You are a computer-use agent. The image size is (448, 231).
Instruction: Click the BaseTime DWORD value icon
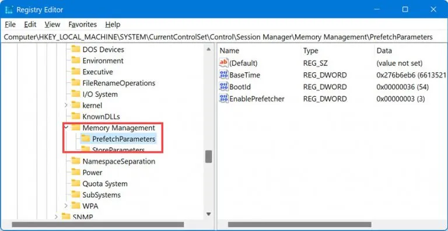224,75
